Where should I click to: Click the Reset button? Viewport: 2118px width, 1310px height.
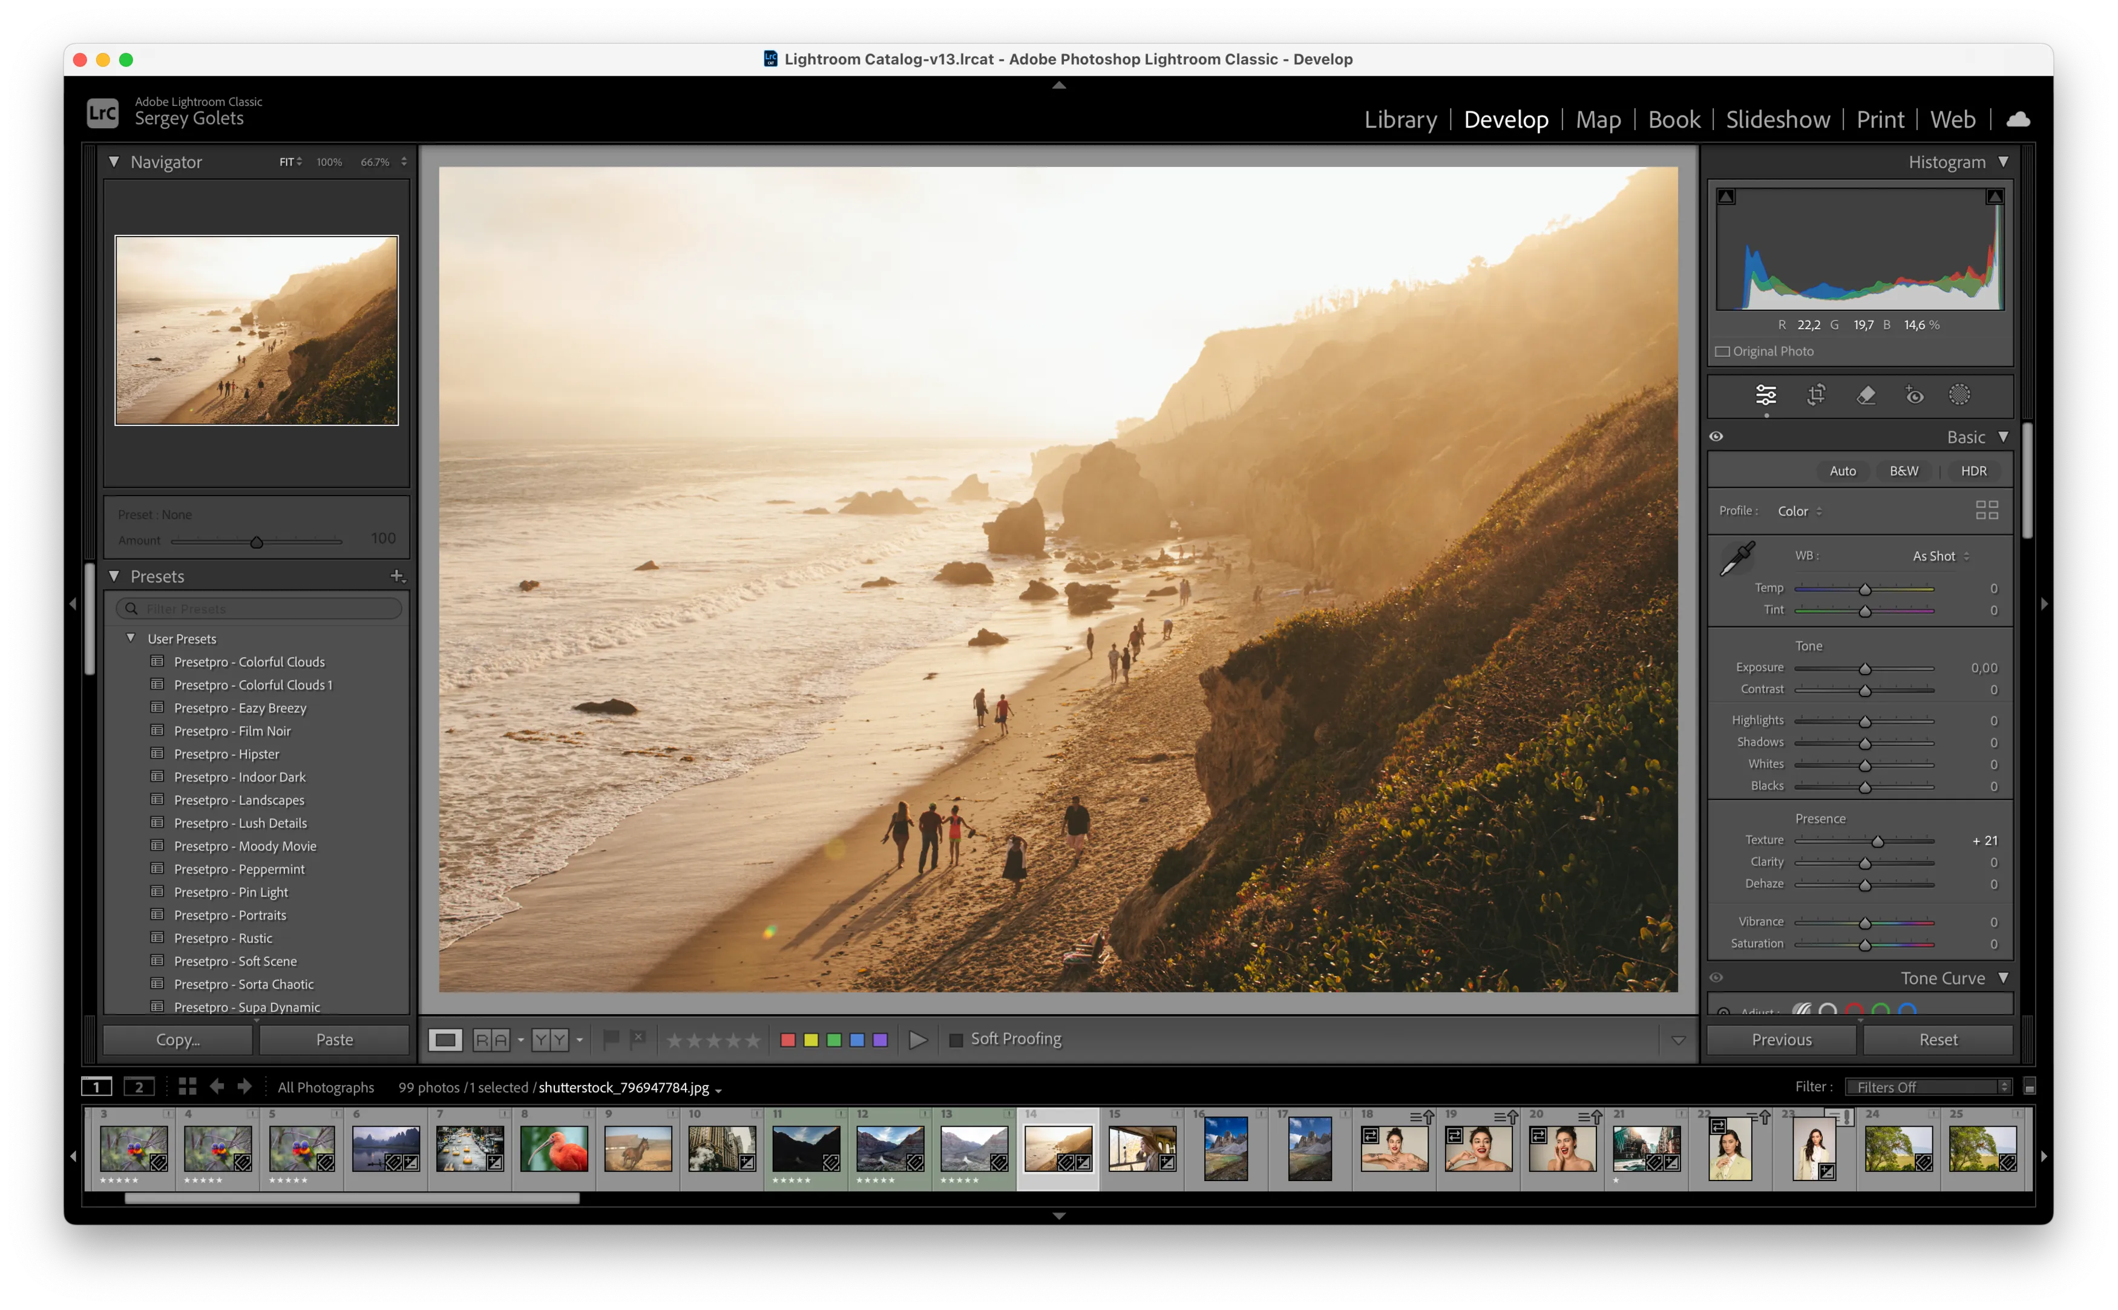click(x=1937, y=1040)
